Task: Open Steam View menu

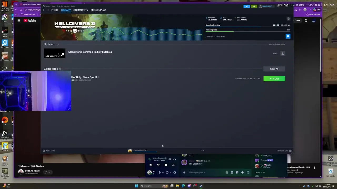Action: pyautogui.click(x=53, y=6)
